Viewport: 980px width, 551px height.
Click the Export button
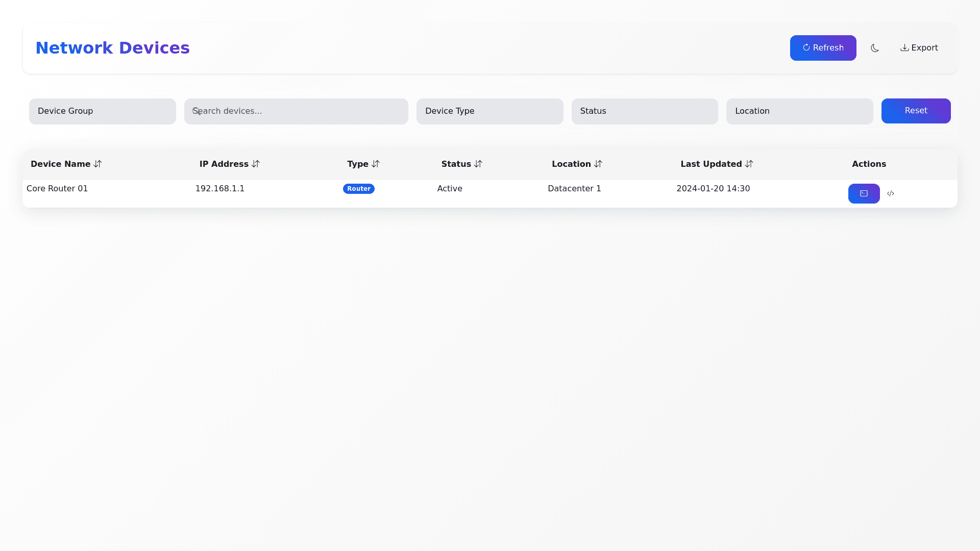click(x=919, y=48)
